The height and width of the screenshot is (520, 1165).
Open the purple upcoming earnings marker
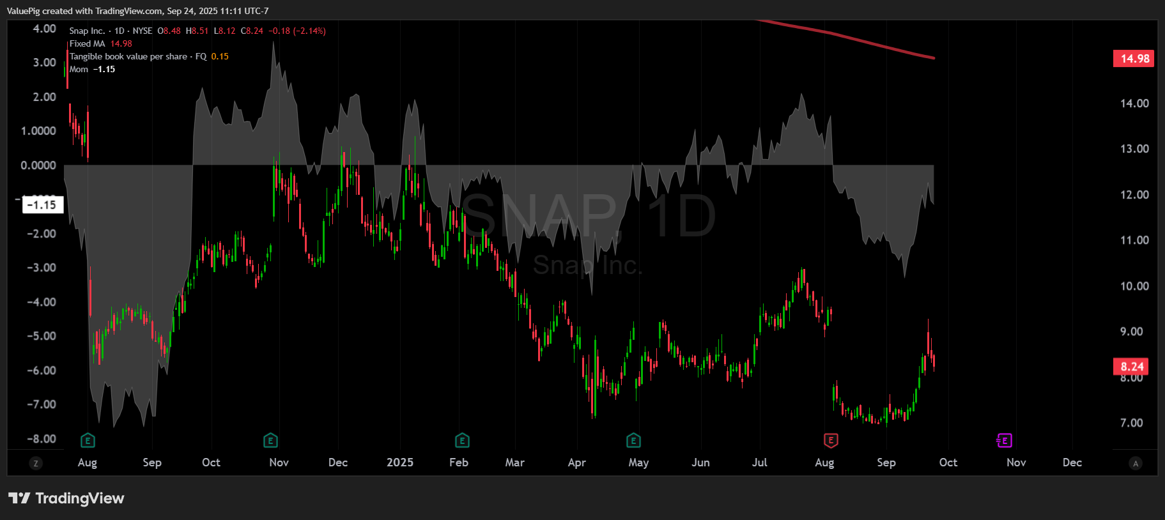tap(1004, 440)
